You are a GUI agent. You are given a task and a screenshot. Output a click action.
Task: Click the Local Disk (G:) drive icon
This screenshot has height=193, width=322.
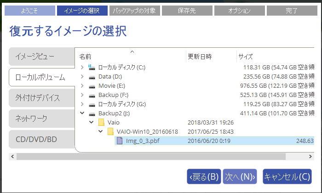(92, 104)
